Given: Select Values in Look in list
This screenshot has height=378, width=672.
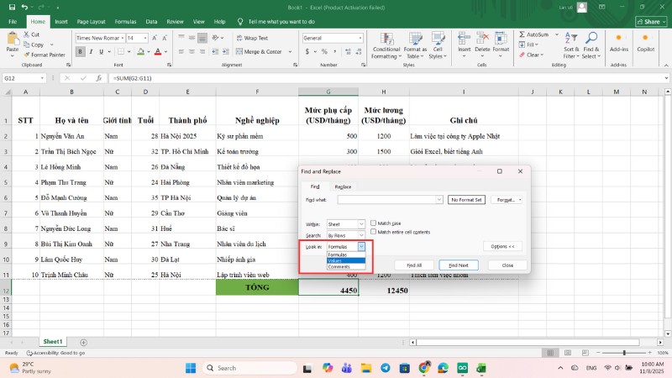Looking at the screenshot, I should (x=336, y=260).
